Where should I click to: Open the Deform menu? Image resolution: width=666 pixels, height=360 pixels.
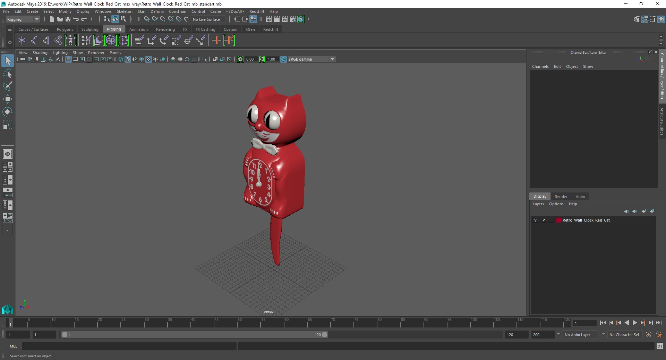coord(157,11)
